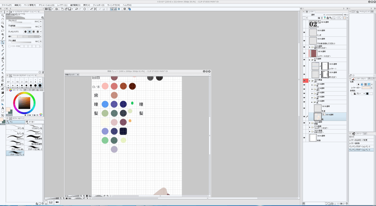The image size is (376, 206).
Task: Select the lasso selection tool
Action: click(3, 30)
